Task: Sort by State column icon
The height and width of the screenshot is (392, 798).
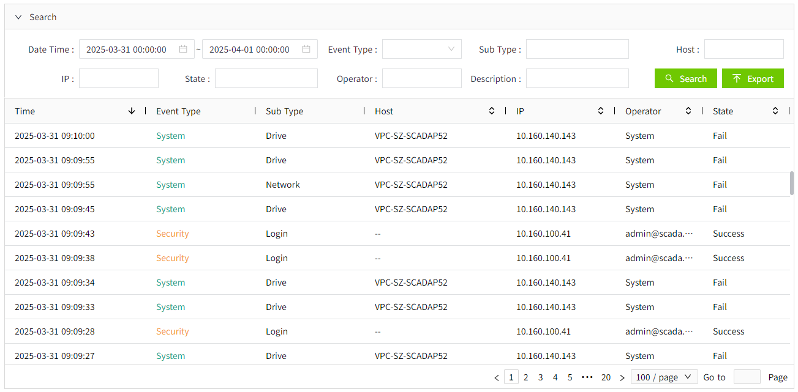Action: click(775, 111)
